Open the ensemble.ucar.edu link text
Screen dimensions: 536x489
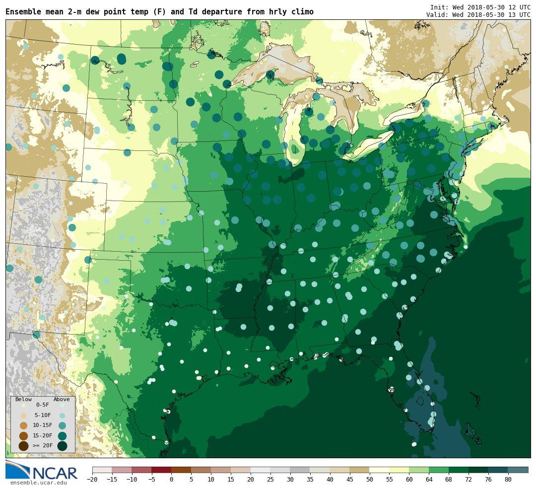click(39, 483)
